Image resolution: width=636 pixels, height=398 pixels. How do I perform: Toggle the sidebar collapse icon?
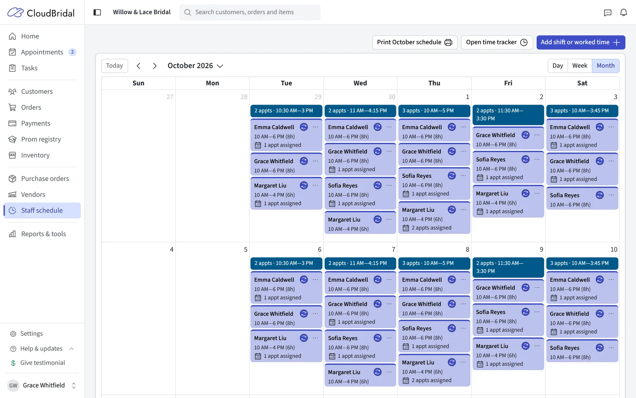point(97,12)
